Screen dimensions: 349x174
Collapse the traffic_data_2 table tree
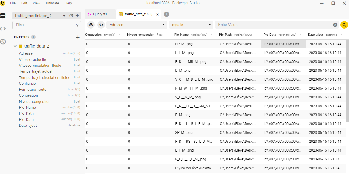point(15,46)
